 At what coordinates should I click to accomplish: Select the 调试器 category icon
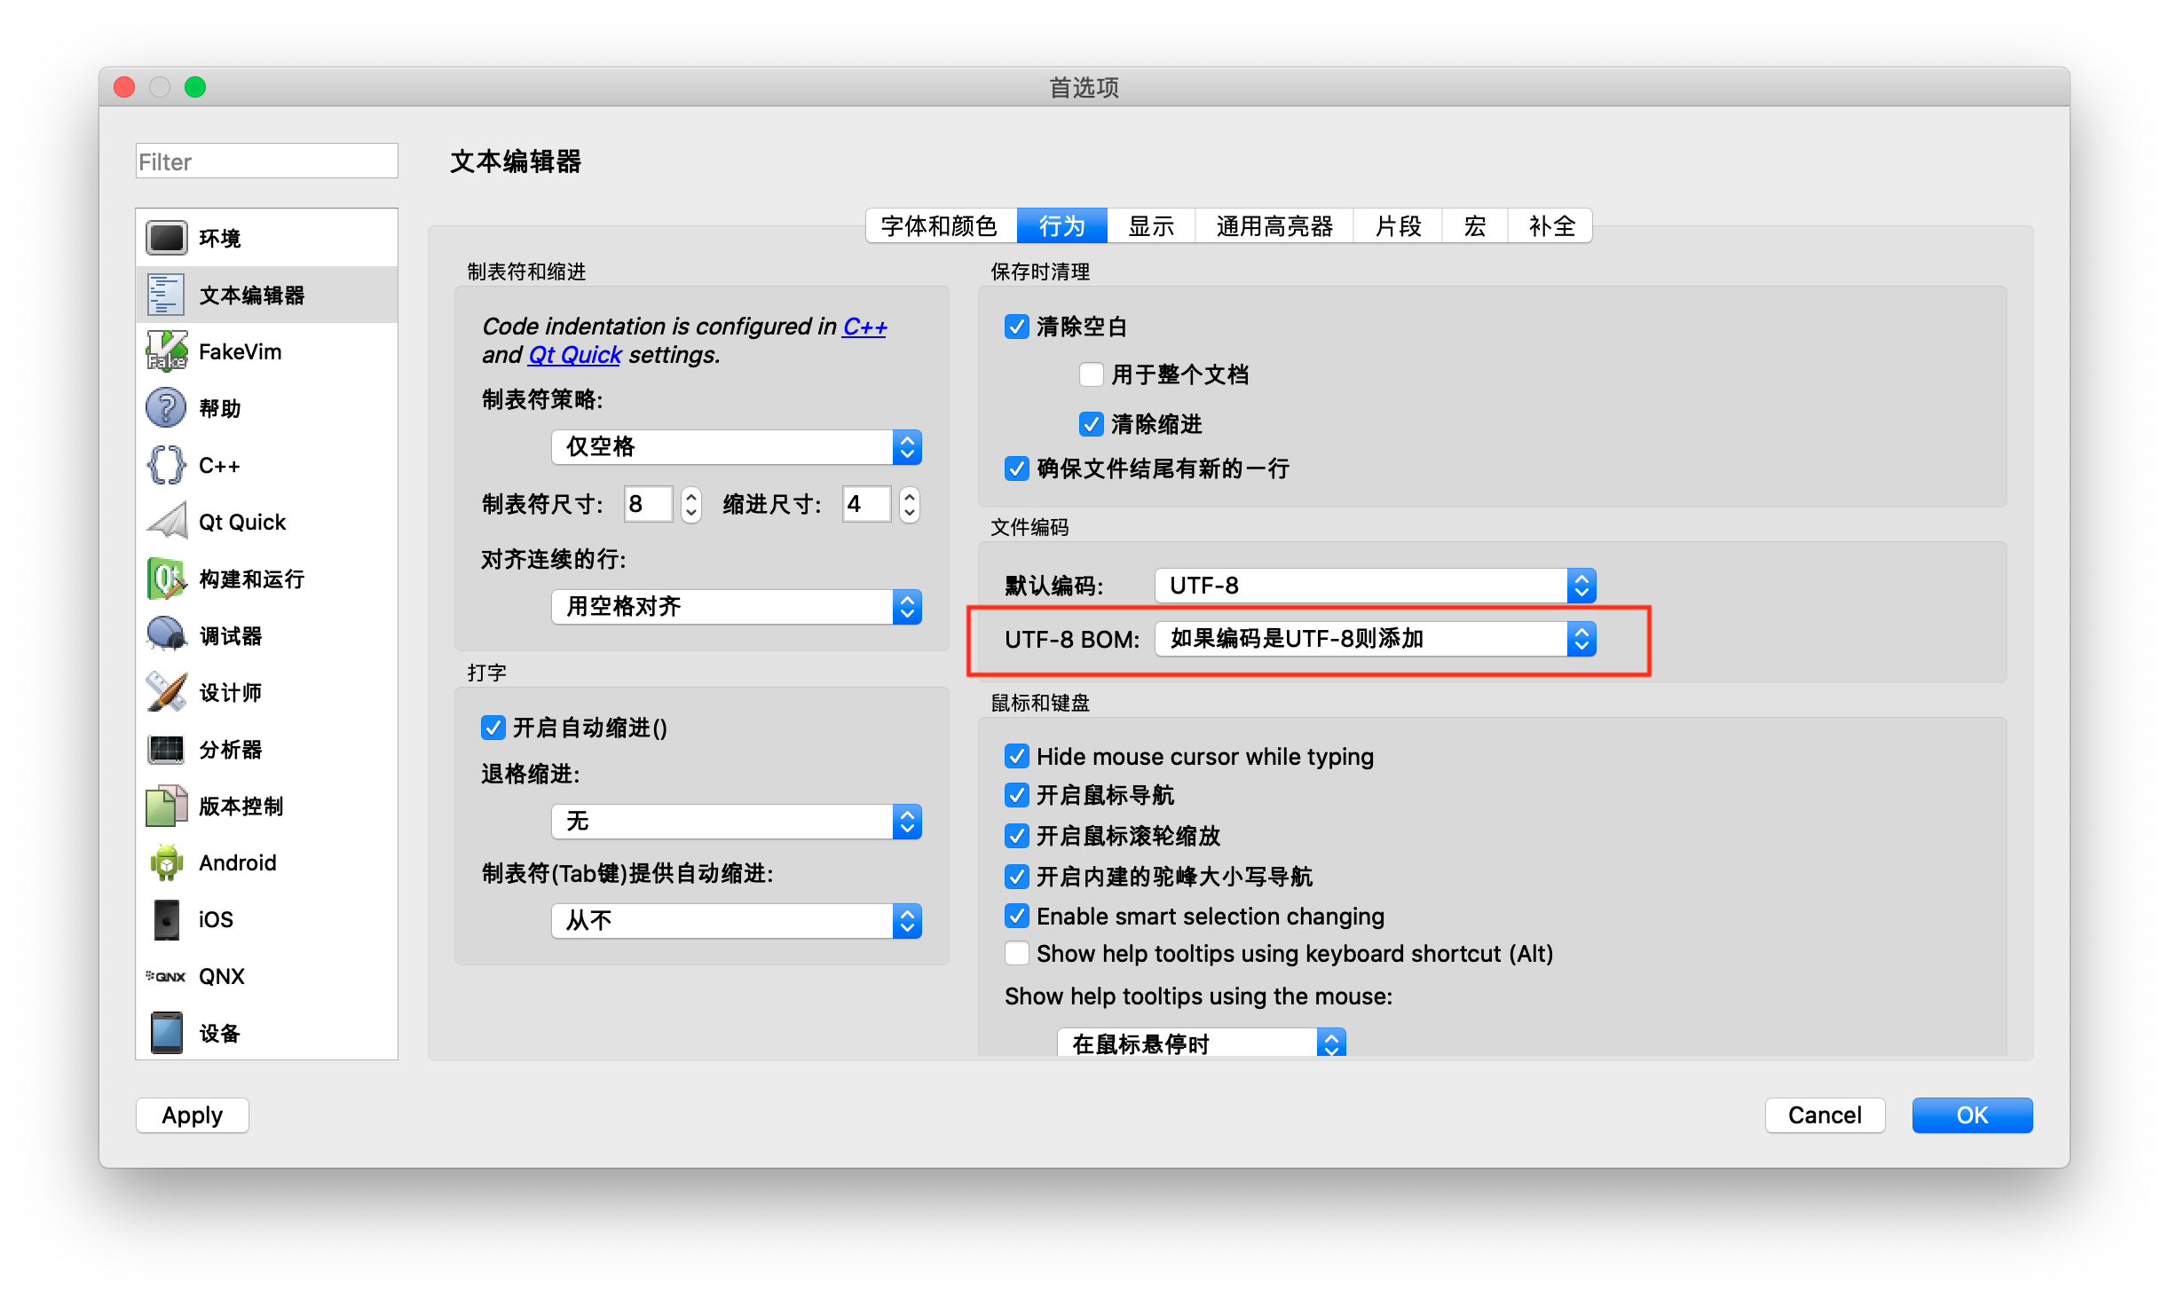(166, 635)
